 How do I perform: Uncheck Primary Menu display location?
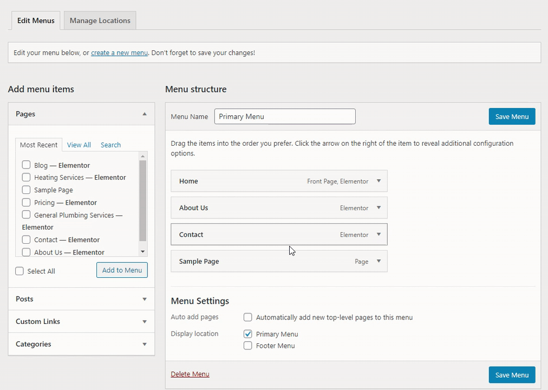click(x=248, y=334)
